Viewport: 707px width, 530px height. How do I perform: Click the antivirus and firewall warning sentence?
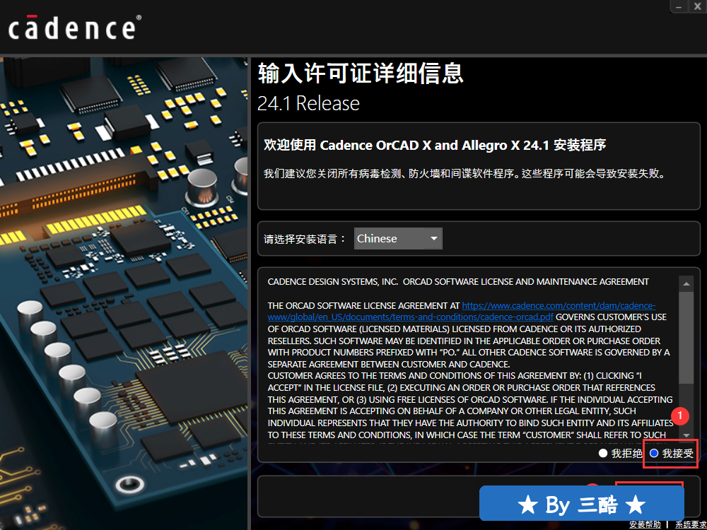465,174
